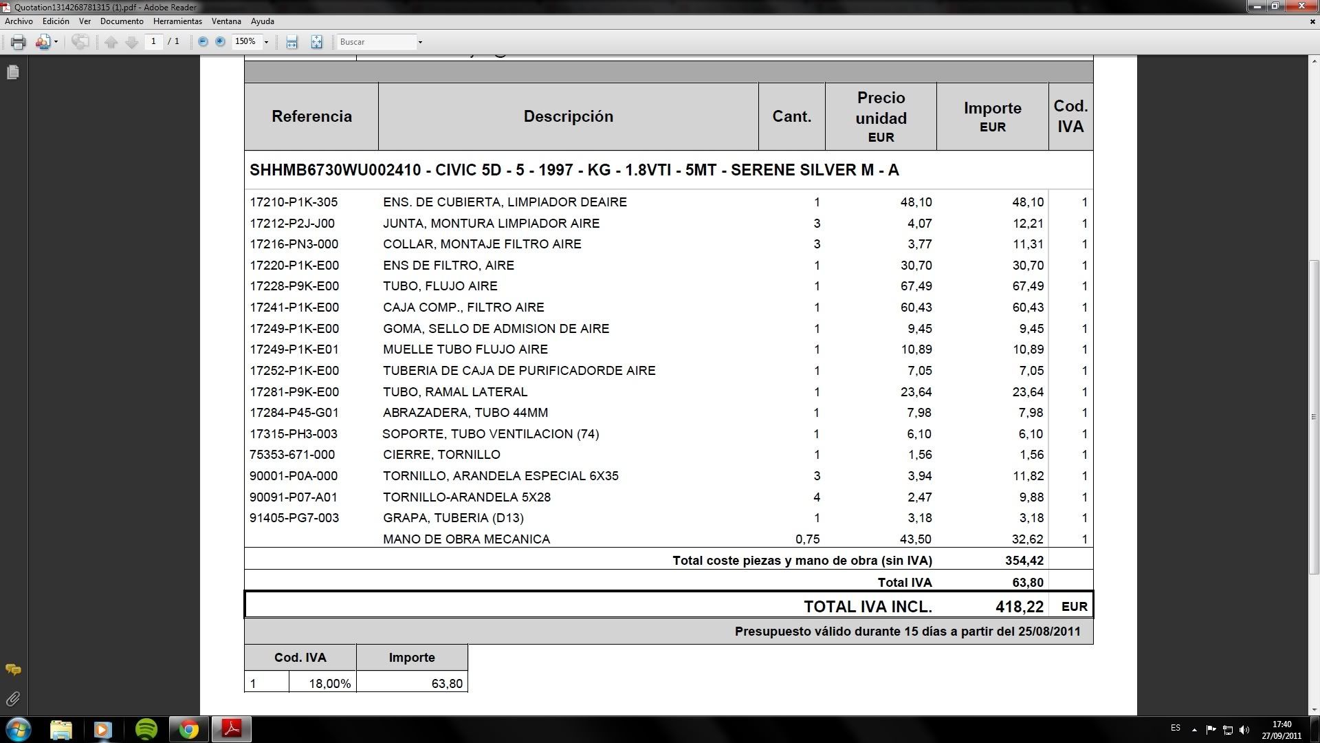This screenshot has width=1320, height=743.
Task: Open the volume speaker tray icon
Action: click(x=1244, y=730)
